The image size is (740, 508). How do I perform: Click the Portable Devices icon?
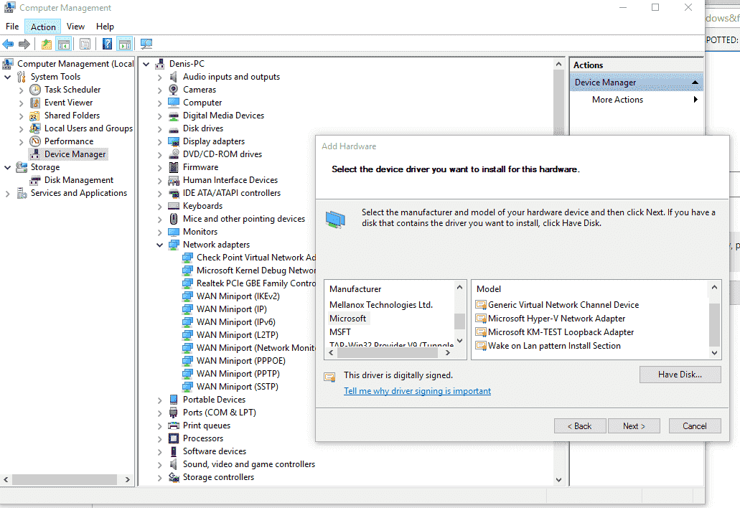[174, 400]
